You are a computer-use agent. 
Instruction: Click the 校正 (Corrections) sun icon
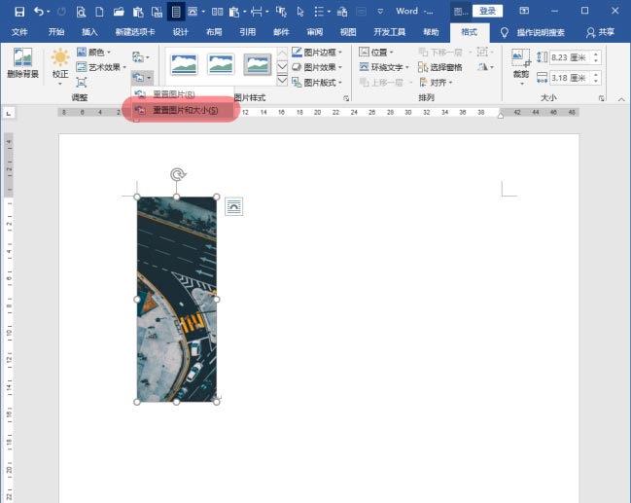click(x=60, y=60)
